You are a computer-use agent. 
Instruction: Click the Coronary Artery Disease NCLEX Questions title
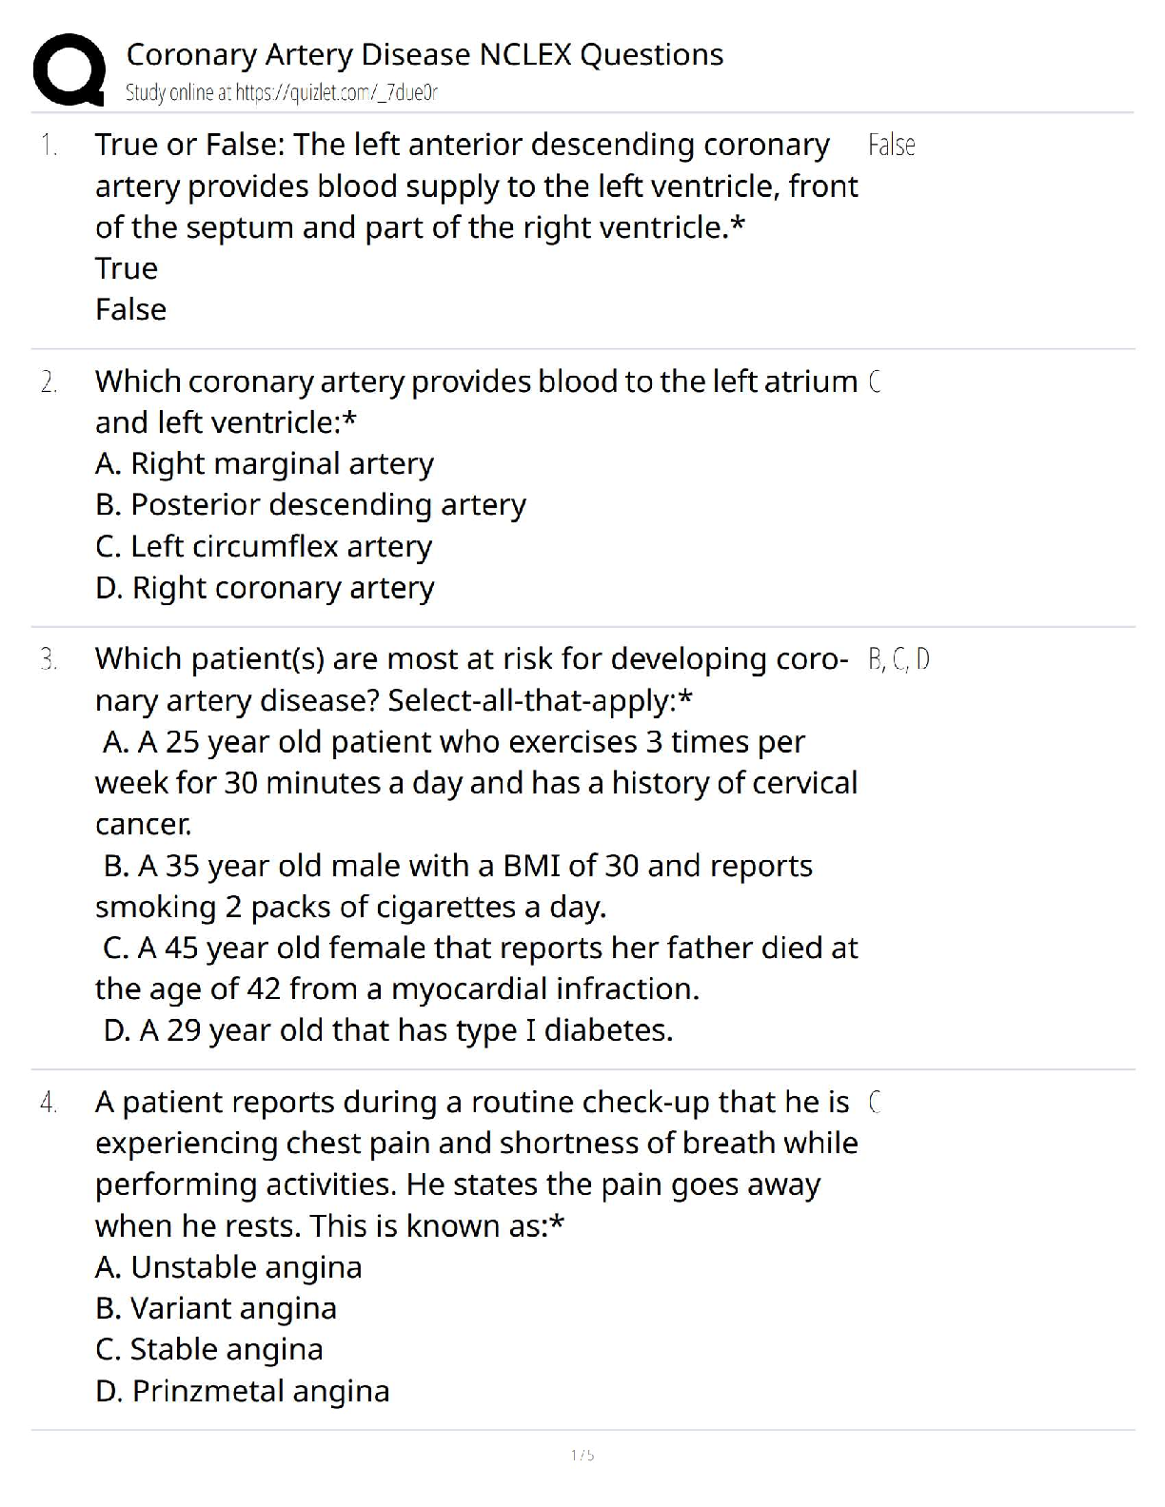point(425,54)
